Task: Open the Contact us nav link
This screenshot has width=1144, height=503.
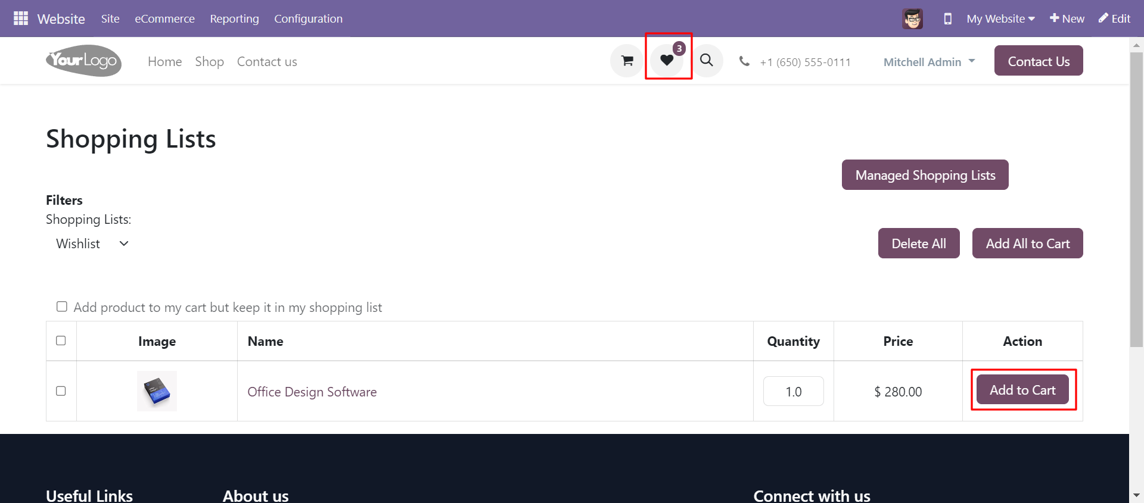Action: (267, 61)
